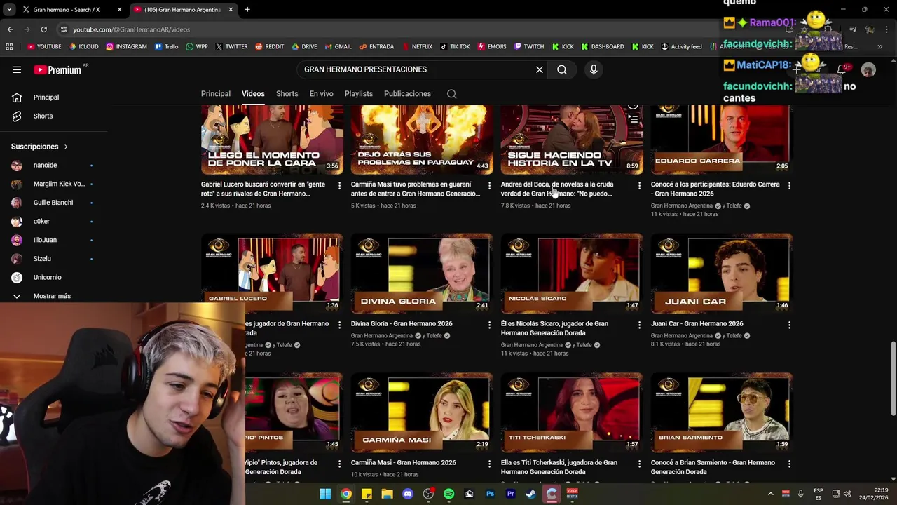Open Spotify from the taskbar
897x505 pixels.
point(448,494)
